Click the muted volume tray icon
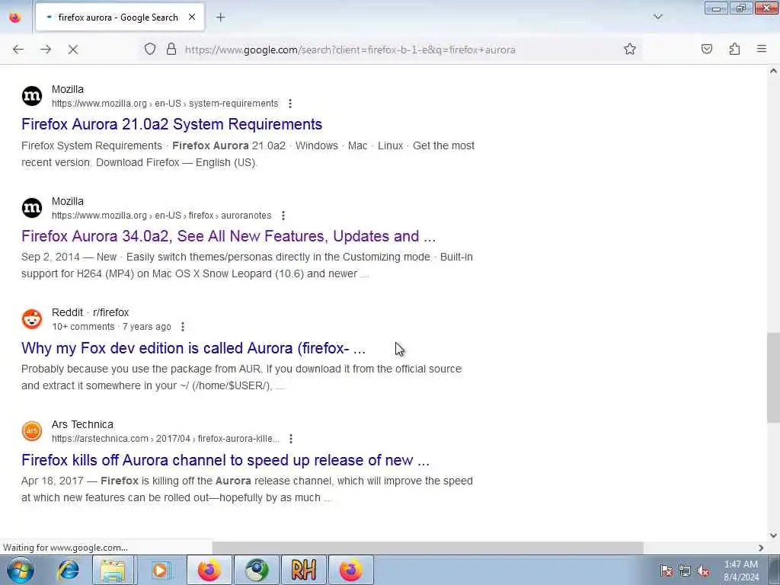780x585 pixels. coord(703,571)
